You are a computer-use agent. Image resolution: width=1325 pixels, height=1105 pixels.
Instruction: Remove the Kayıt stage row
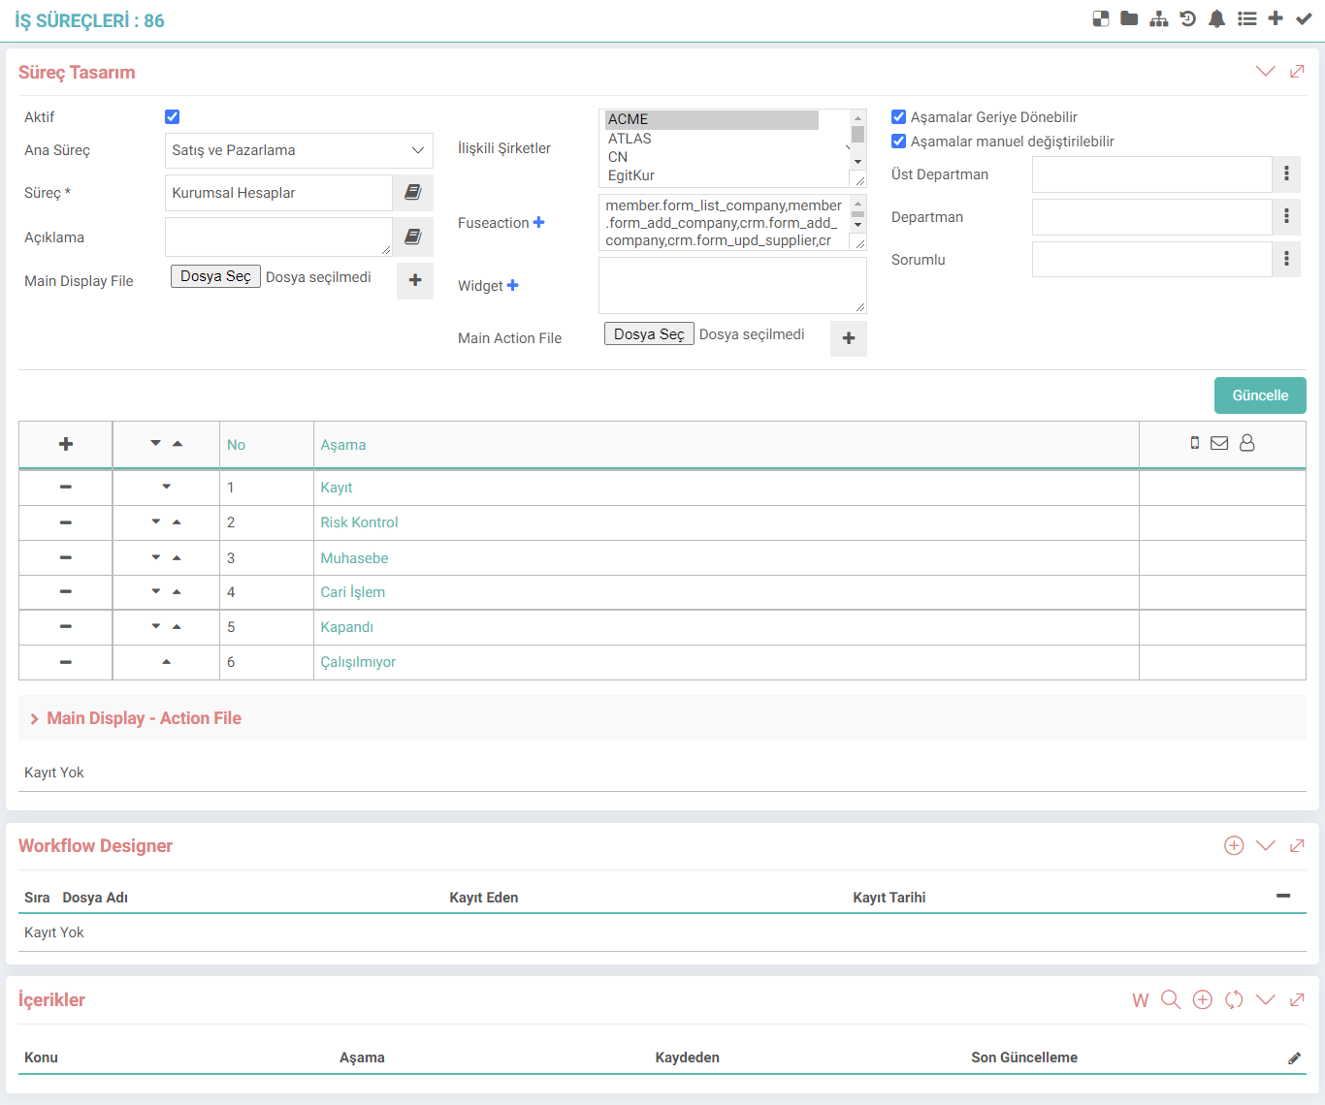pos(66,487)
